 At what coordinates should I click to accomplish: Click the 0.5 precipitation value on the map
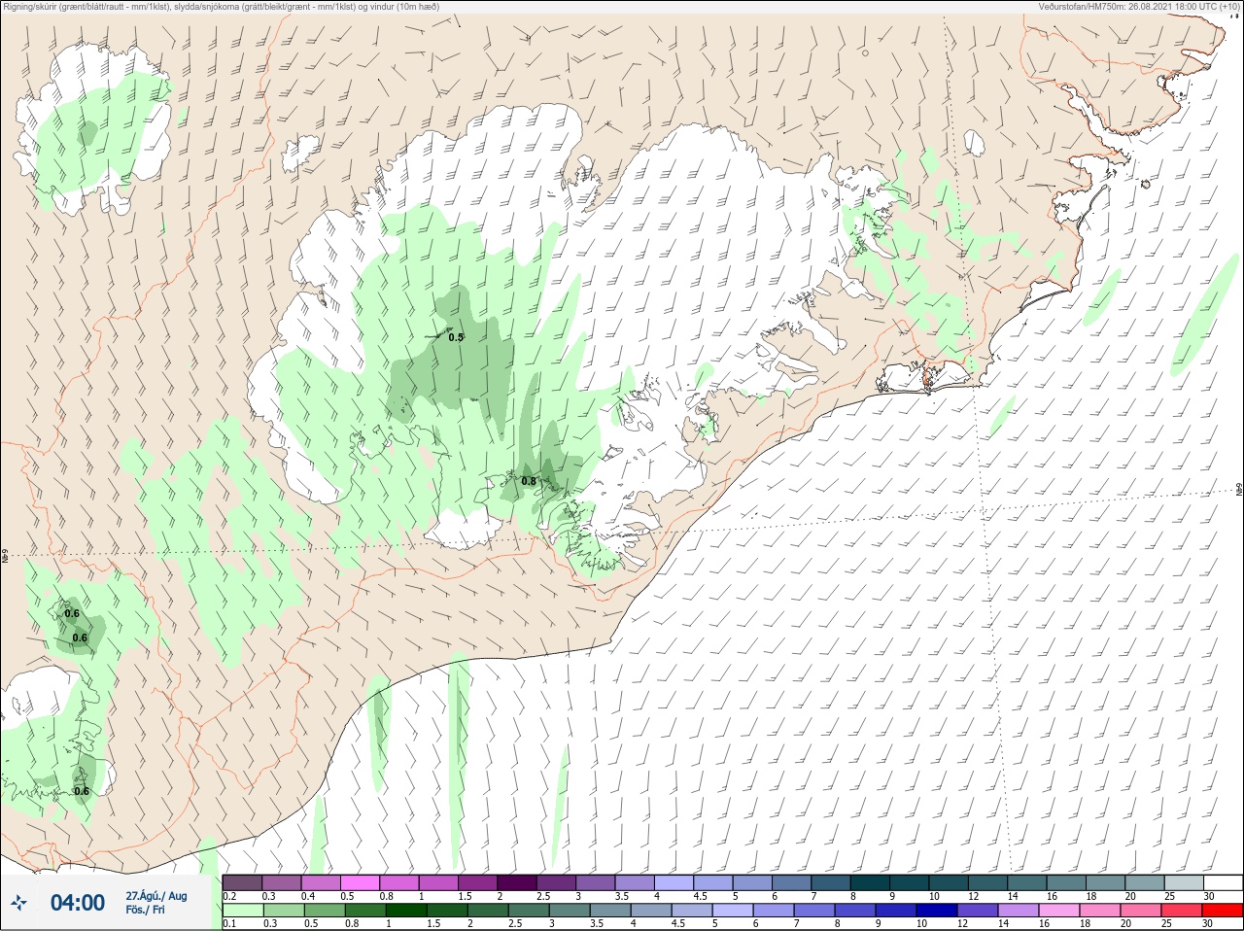point(456,337)
